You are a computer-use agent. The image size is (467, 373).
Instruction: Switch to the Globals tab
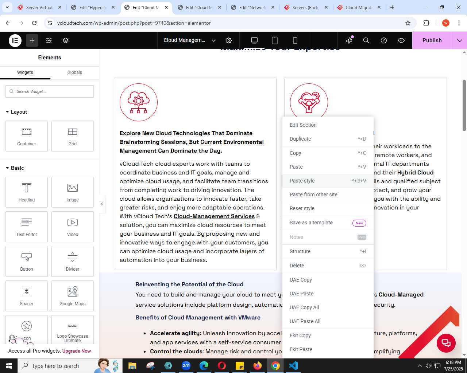pos(75,72)
